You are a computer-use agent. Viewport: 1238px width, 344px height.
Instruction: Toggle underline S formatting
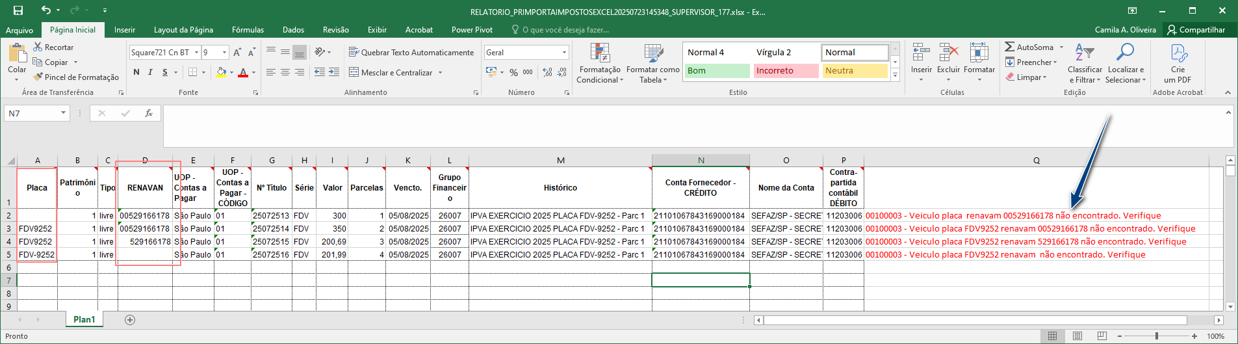point(165,72)
